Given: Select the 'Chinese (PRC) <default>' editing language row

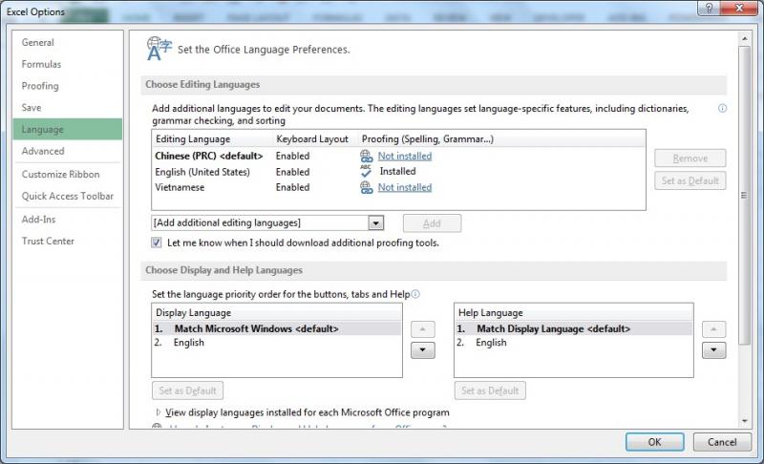Looking at the screenshot, I should tap(398, 157).
